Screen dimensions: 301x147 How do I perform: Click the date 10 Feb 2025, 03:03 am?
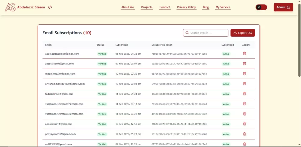tap(128, 84)
